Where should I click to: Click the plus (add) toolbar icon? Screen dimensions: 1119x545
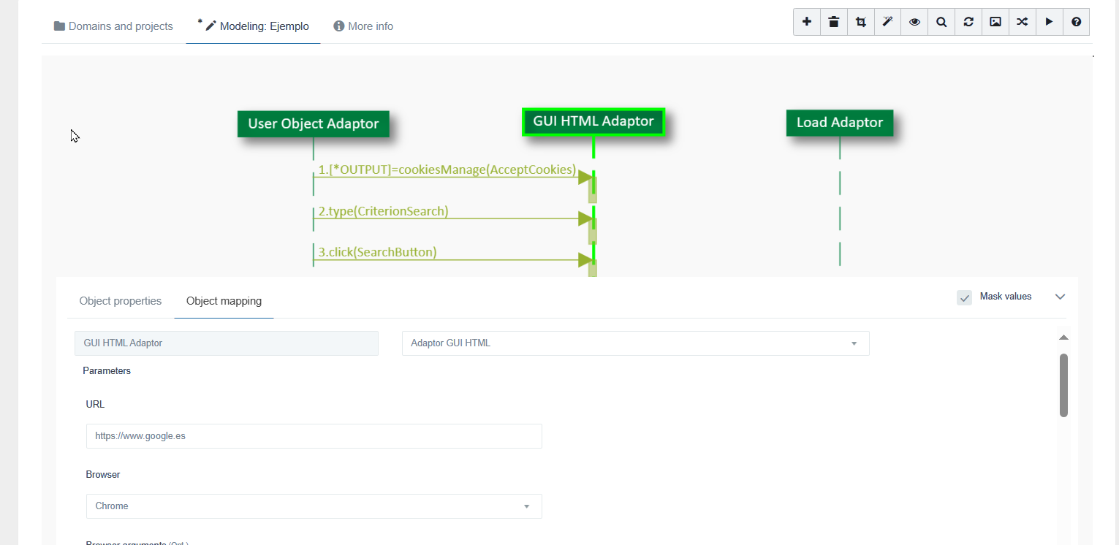coord(807,22)
